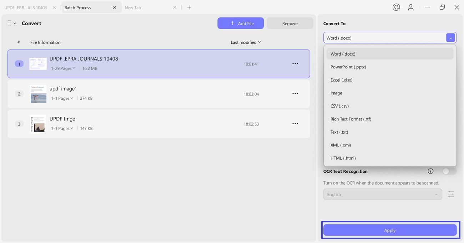Open OCR layout settings sliders icon
This screenshot has width=464, height=243.
coord(451,194)
